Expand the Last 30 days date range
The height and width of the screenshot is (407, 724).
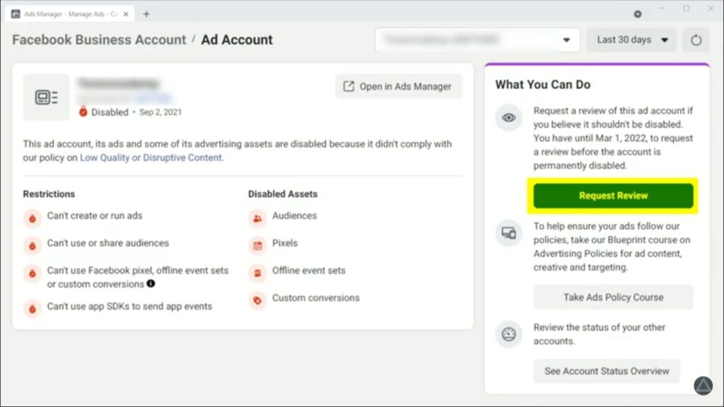pos(631,40)
